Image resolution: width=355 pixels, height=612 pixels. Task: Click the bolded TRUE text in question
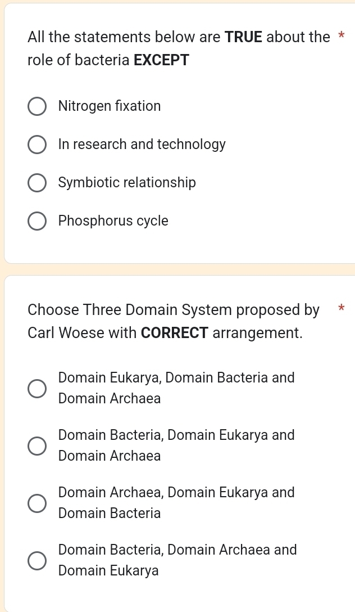coord(243,37)
